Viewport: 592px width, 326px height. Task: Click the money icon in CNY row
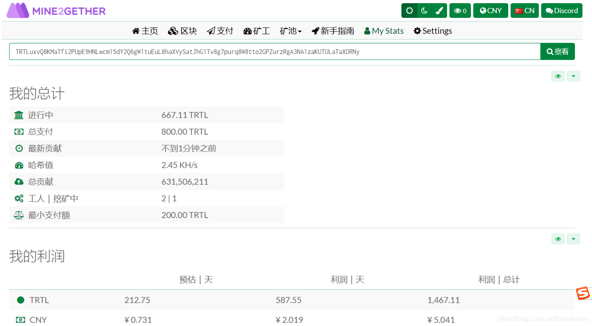20,320
